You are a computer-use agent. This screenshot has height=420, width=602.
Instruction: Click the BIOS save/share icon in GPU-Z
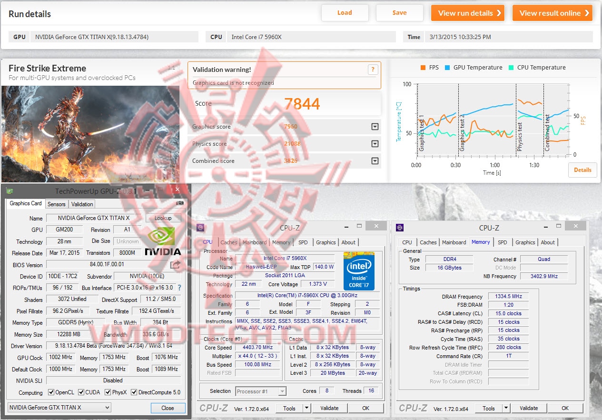(x=175, y=265)
